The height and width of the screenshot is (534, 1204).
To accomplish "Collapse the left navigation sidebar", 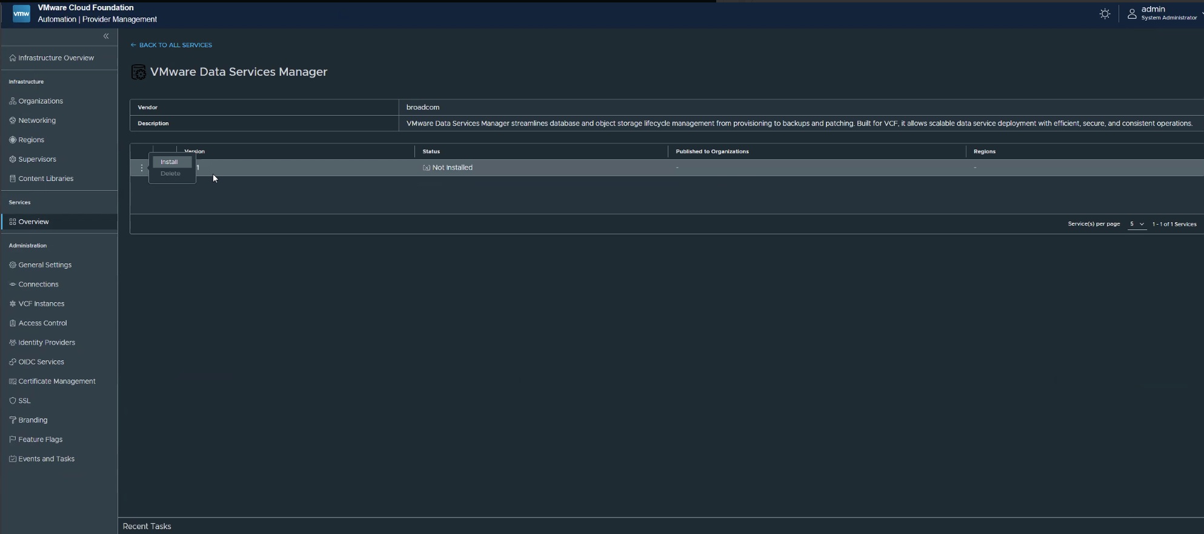I will point(106,36).
